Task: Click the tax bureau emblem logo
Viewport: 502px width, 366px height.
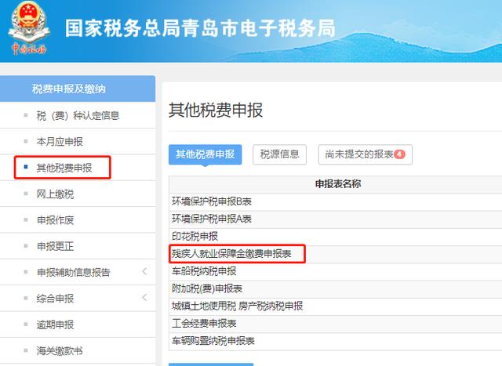Action: (28, 31)
